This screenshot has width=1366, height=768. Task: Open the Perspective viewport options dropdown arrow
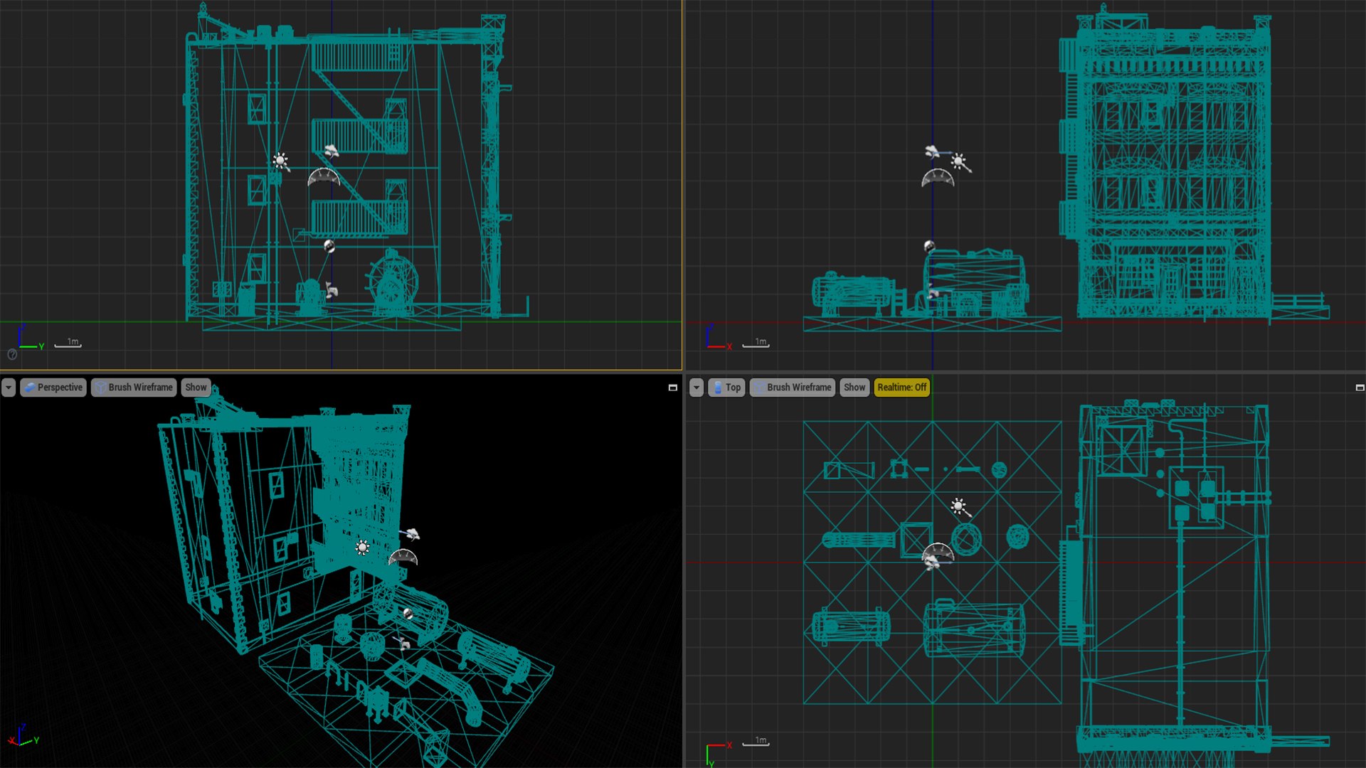(x=9, y=388)
